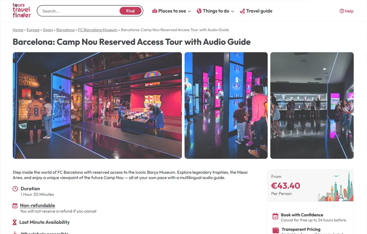Click the Help question mark icon
Screen dimensions: 367x234
click(x=342, y=11)
